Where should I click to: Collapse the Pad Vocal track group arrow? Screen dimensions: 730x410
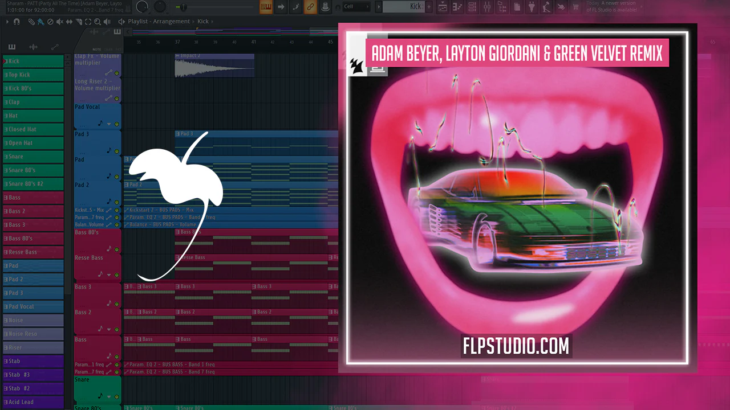click(x=109, y=124)
